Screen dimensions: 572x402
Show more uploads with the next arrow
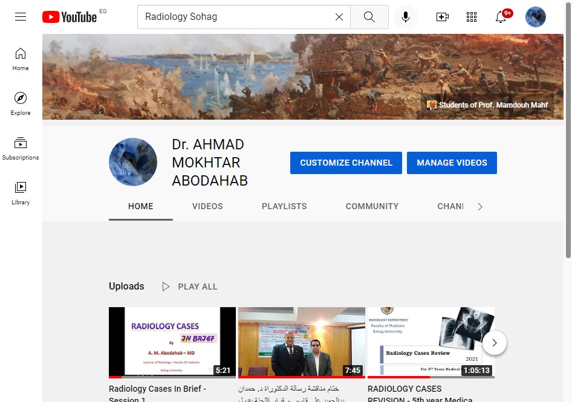click(494, 343)
